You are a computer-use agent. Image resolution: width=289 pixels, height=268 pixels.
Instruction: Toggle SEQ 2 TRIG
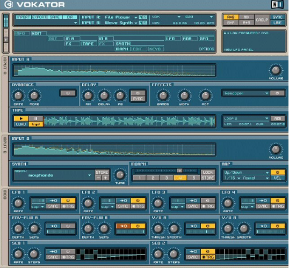coord(208,257)
